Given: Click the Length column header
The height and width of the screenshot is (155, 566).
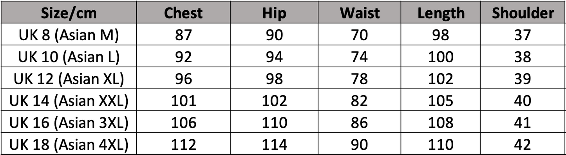Looking at the screenshot, I should point(441,13).
